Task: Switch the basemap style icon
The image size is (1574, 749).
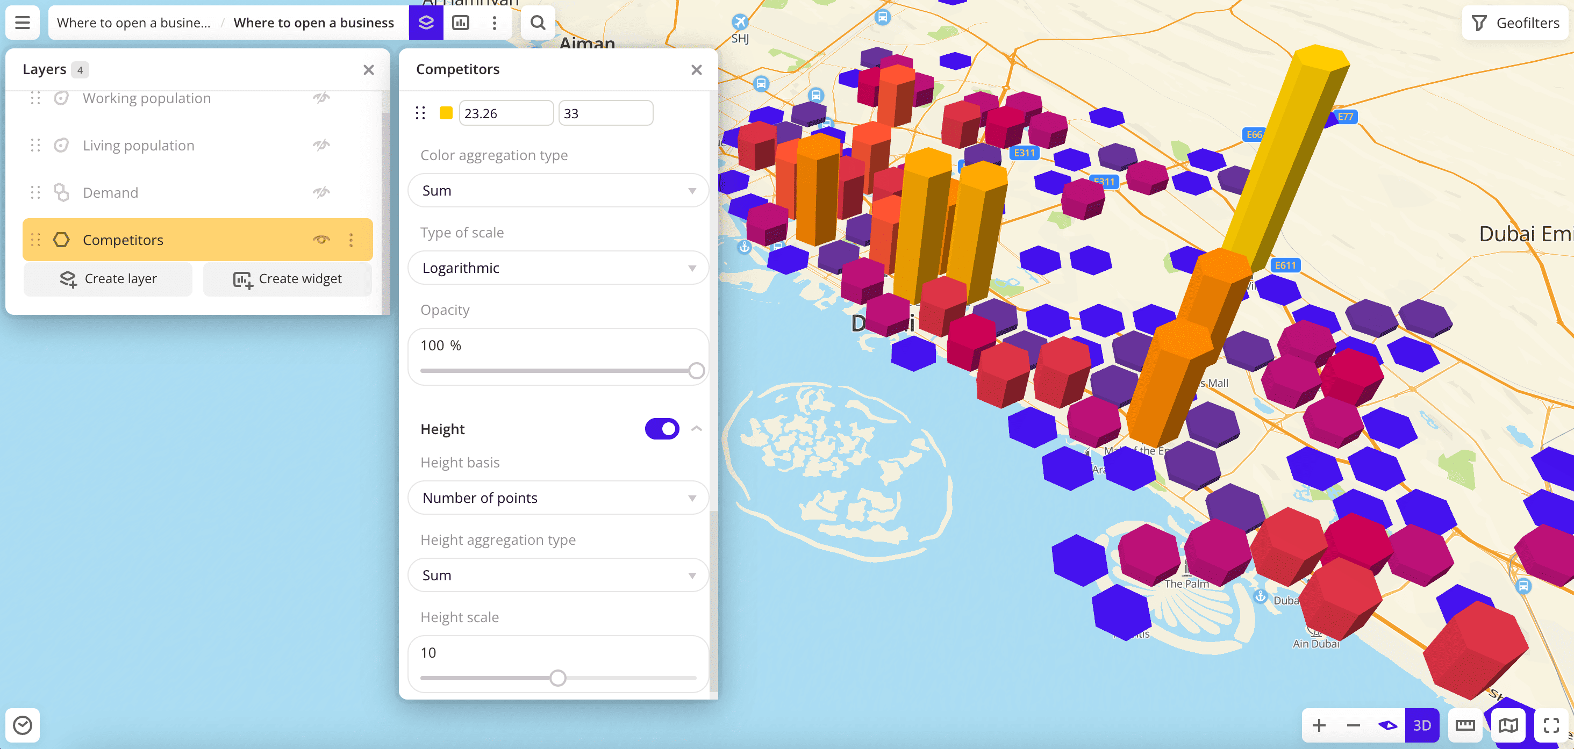Action: pos(1507,725)
